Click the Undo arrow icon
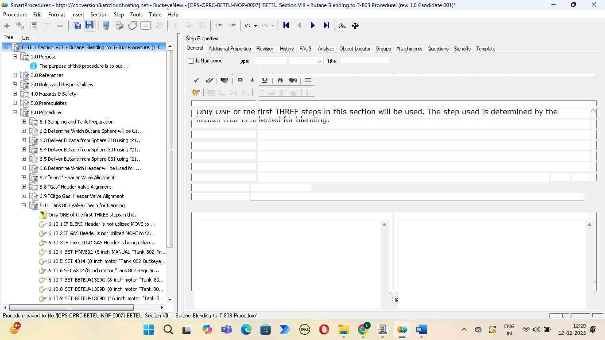Image resolution: width=605 pixels, height=340 pixels. pos(248,26)
